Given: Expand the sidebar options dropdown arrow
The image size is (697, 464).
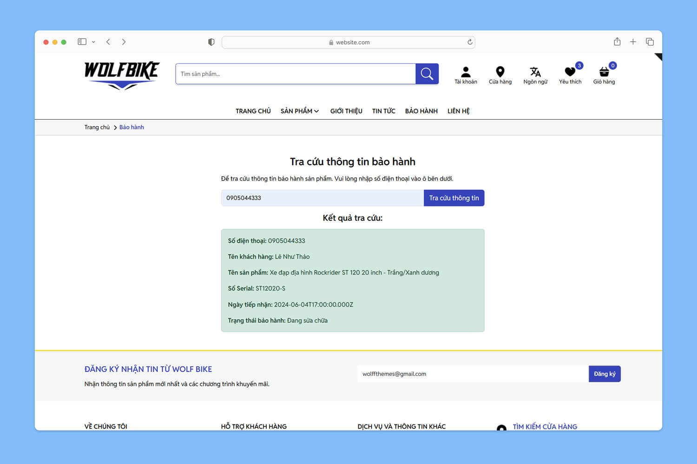Looking at the screenshot, I should (93, 42).
